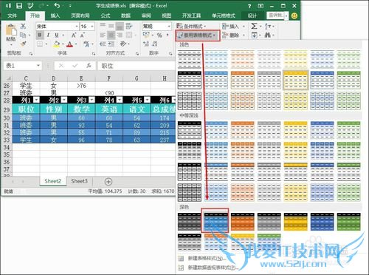369x275 pixels.
Task: Toggle Italic formatting
Action: click(x=48, y=35)
